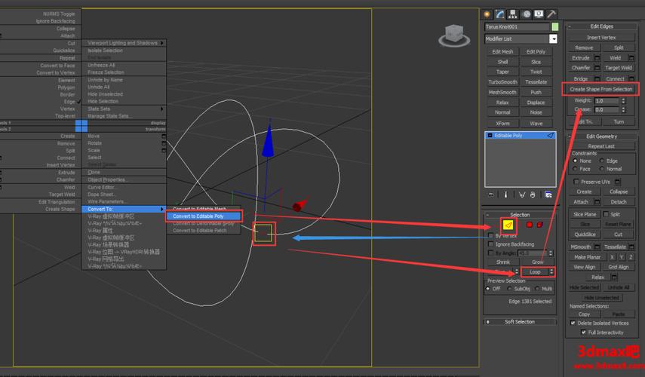Open the Modifier List dropdown

pos(553,38)
